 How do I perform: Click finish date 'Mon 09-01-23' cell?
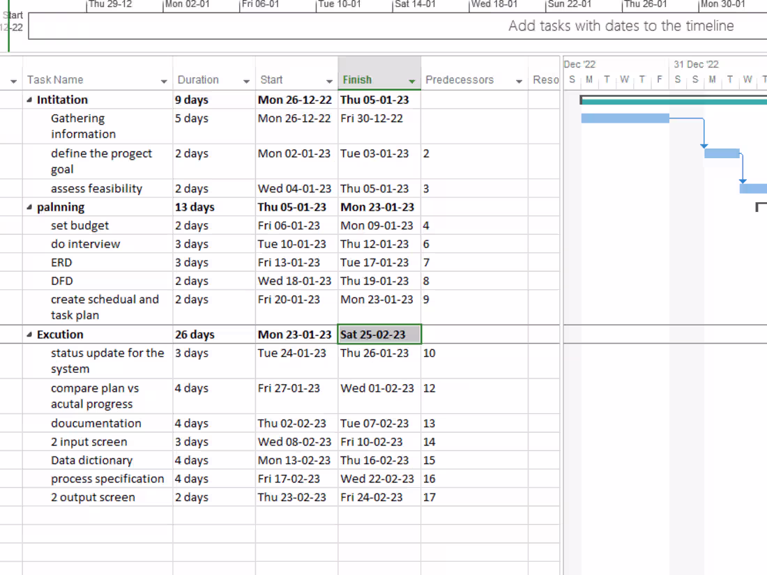(379, 226)
